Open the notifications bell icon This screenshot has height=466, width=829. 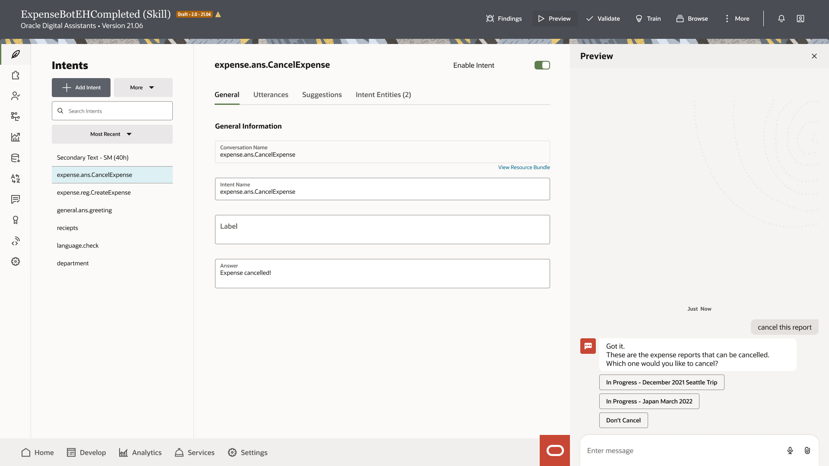coord(781,19)
